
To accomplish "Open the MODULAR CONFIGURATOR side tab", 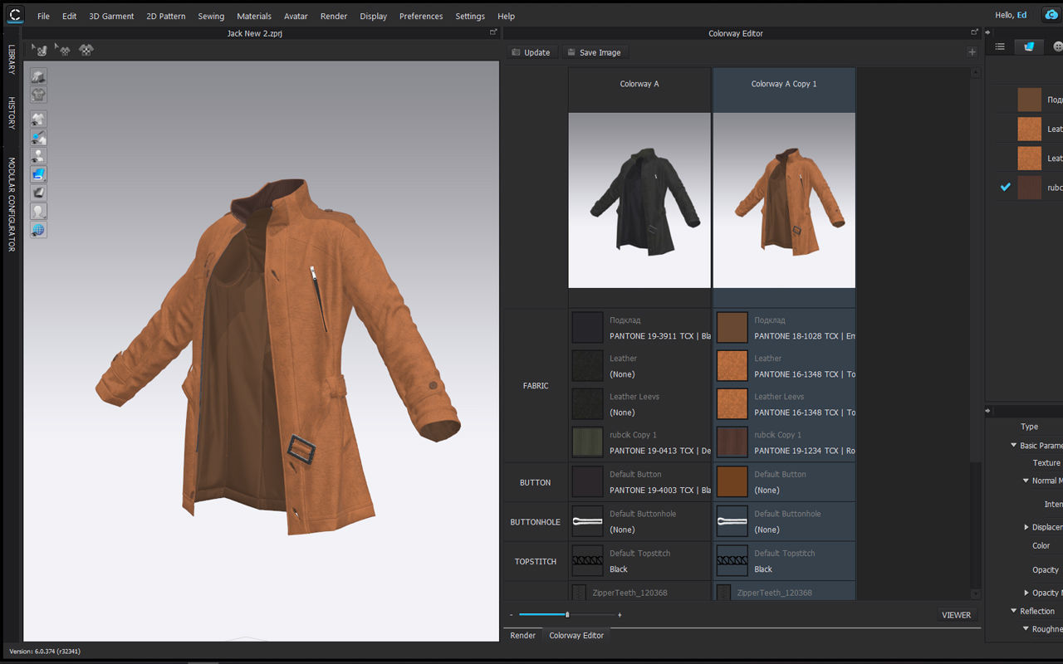I will pos(12,204).
